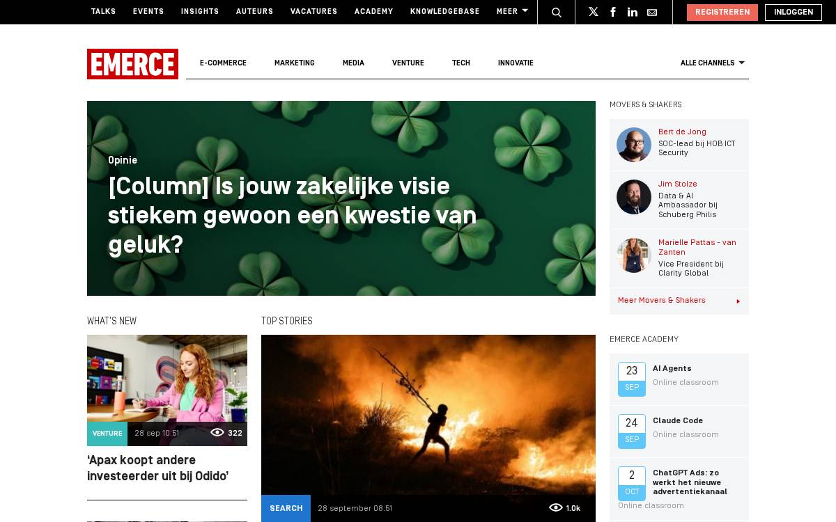Select the E-commerce channel tab
836x522 pixels.
click(223, 63)
